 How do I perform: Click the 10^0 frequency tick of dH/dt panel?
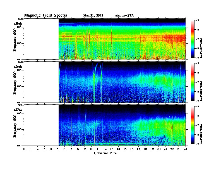click(x=19, y=43)
